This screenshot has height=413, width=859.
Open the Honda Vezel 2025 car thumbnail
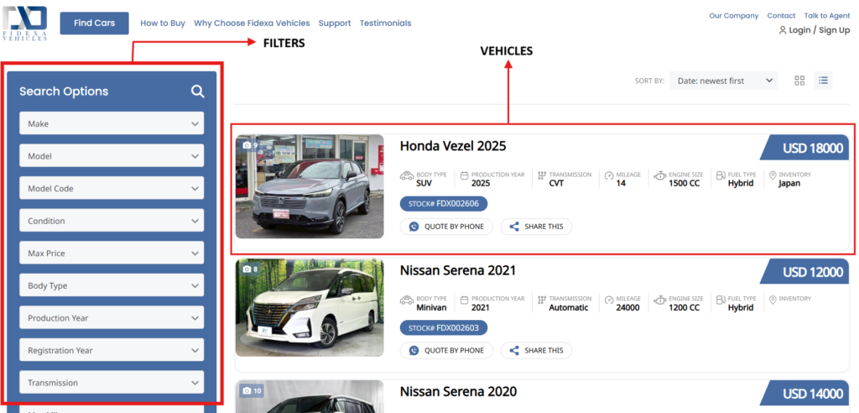310,186
